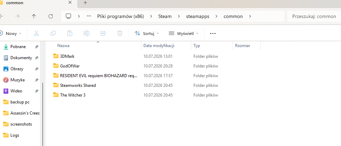Sort by Nazwa column header
The width and height of the screenshot is (341, 146).
point(63,46)
